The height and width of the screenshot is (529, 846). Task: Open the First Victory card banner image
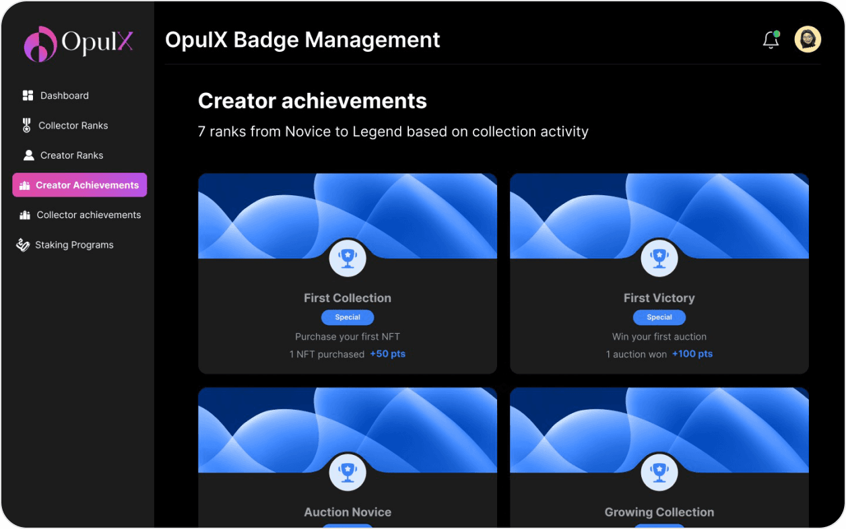[x=659, y=216]
